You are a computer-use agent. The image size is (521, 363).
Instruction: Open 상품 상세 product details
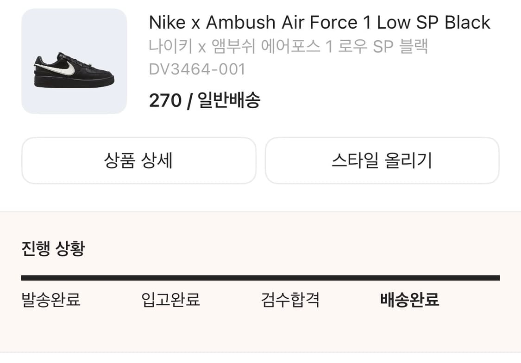click(x=138, y=160)
